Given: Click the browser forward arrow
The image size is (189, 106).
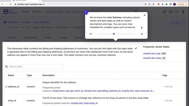Looking at the screenshot, I should (x=6, y=4).
